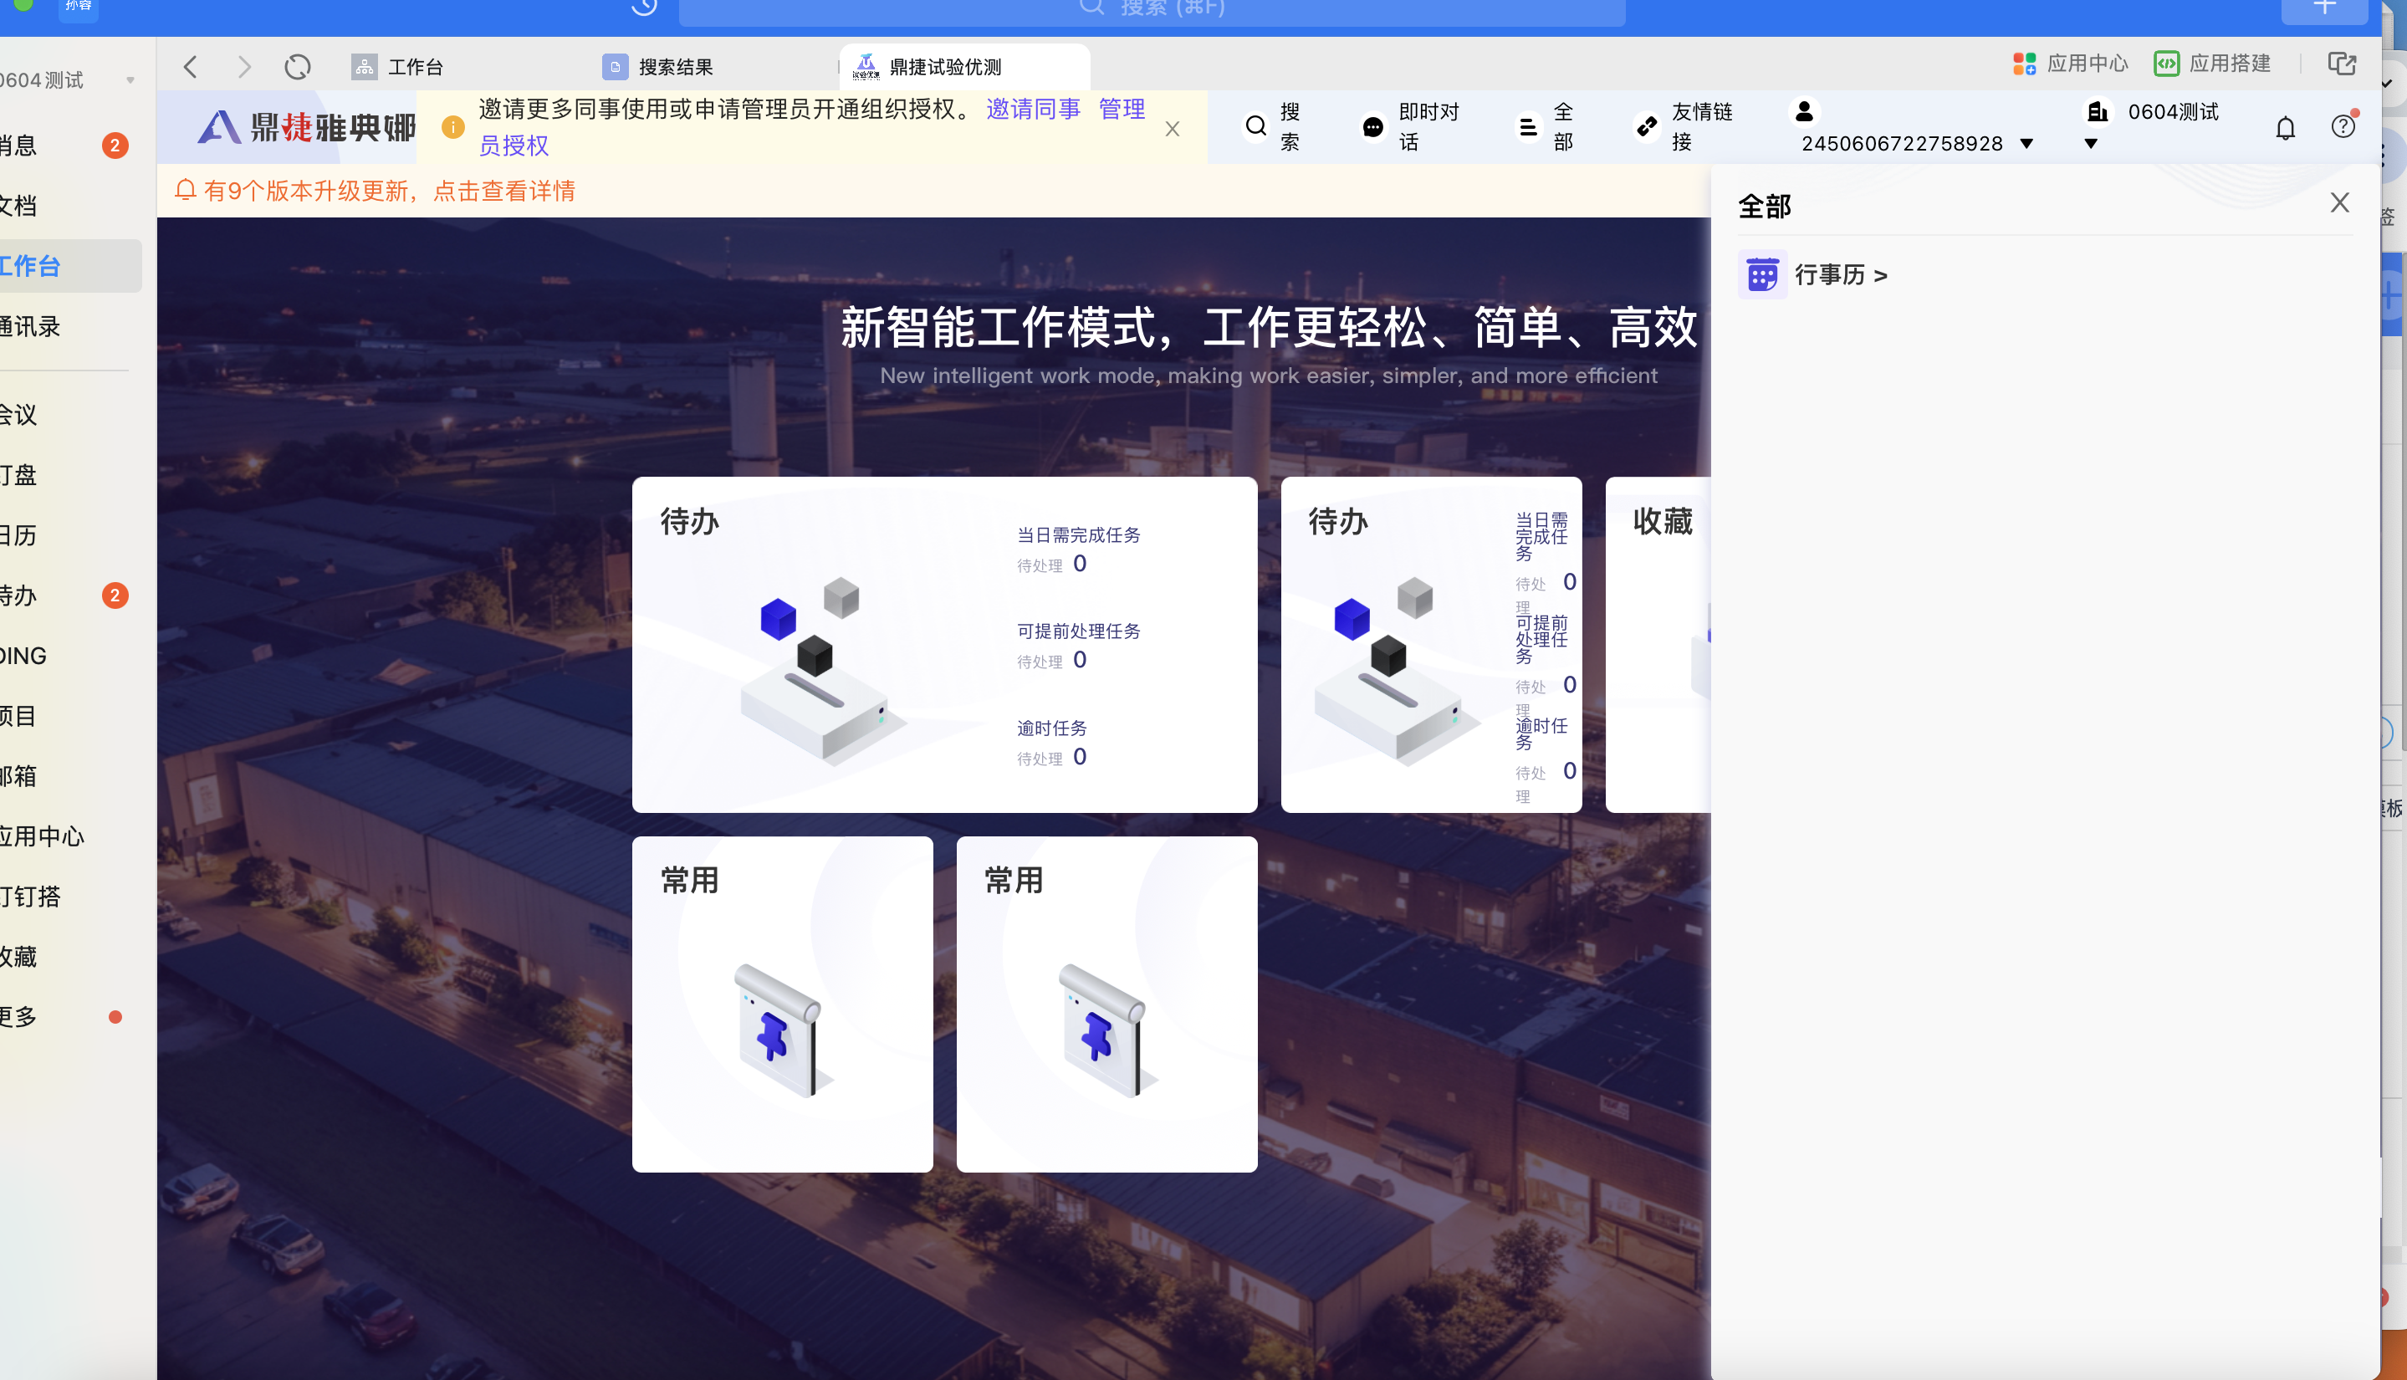Screen dimensions: 2407x1380
Task: Open 日历 in the left sidebar
Action: coord(64,535)
